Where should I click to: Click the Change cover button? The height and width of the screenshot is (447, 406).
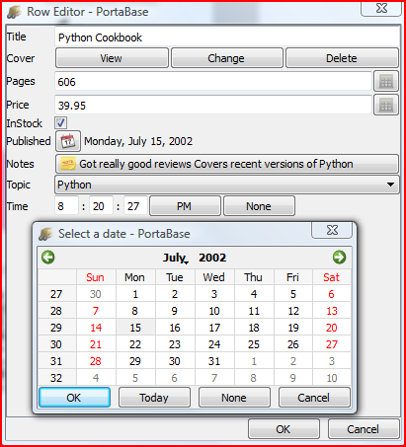click(227, 58)
